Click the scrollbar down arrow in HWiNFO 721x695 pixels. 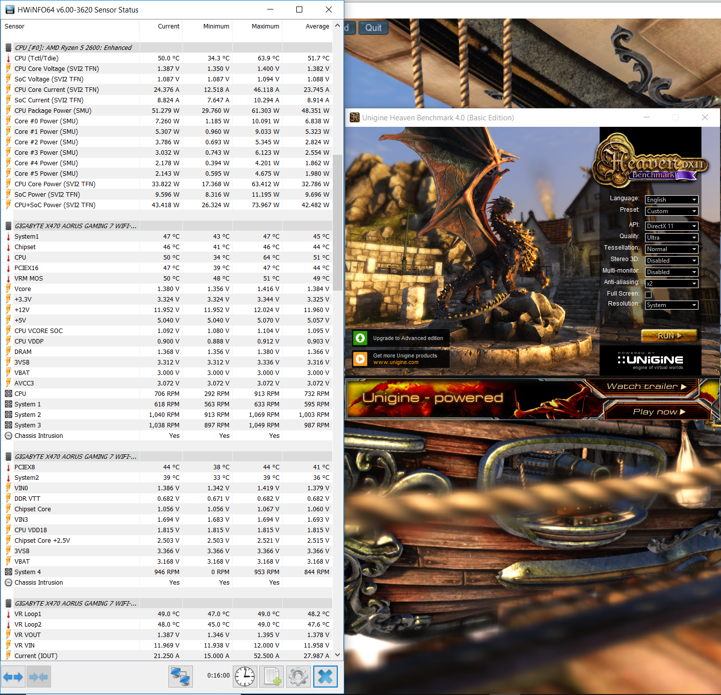[x=338, y=655]
